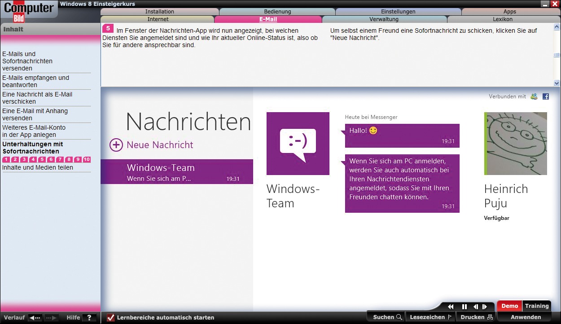The image size is (561, 324).
Task: Step back one frame in playback
Action: point(476,307)
